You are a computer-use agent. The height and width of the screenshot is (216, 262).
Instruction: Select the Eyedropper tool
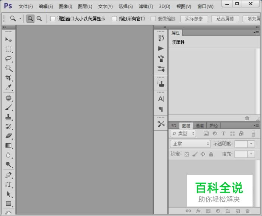click(x=8, y=87)
